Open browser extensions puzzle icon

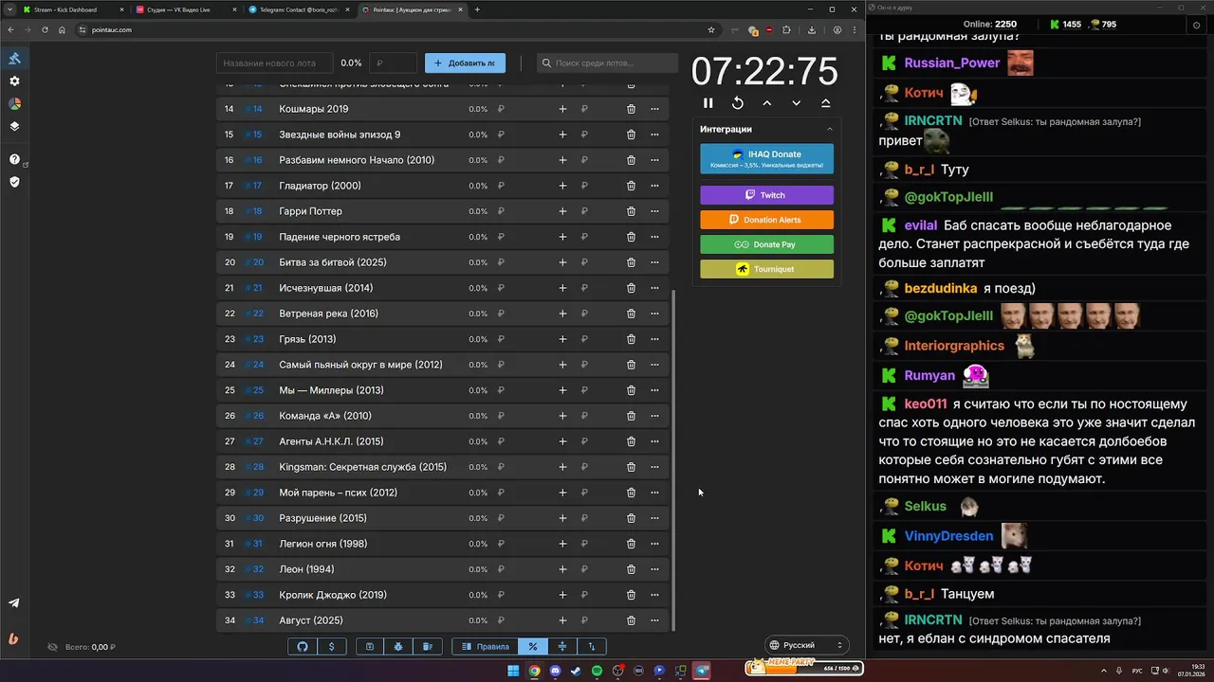786,29
